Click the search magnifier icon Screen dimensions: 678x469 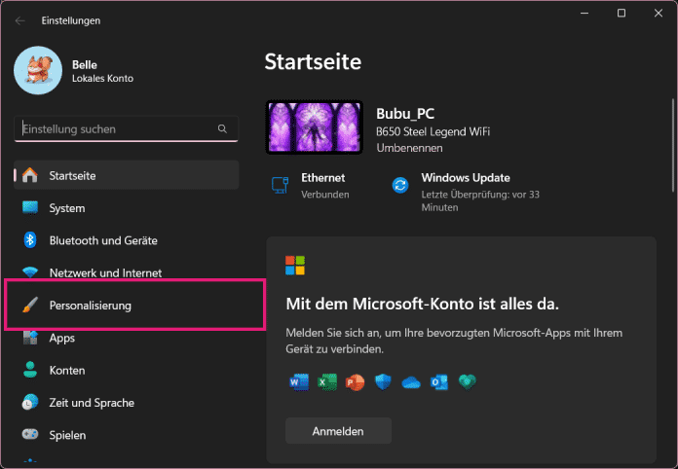tap(222, 128)
